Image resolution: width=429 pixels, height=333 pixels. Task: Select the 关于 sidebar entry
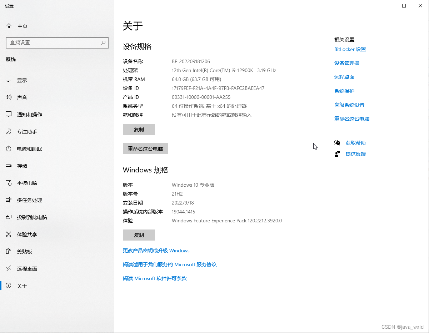click(57, 286)
